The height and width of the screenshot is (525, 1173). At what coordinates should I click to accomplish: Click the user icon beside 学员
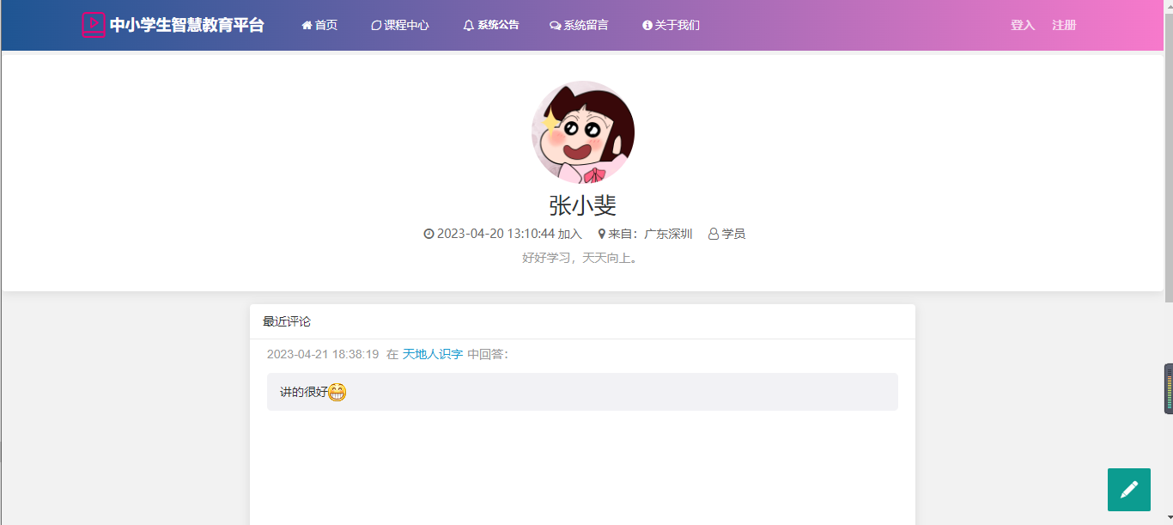(x=713, y=234)
